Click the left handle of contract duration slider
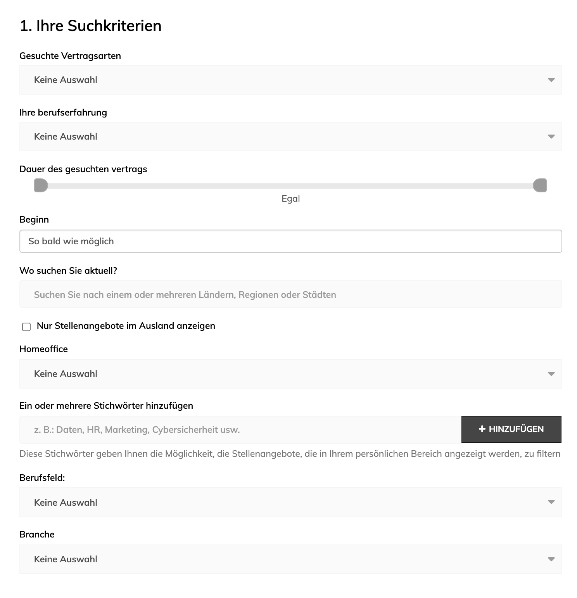Viewport: 577px width, 598px height. point(41,185)
